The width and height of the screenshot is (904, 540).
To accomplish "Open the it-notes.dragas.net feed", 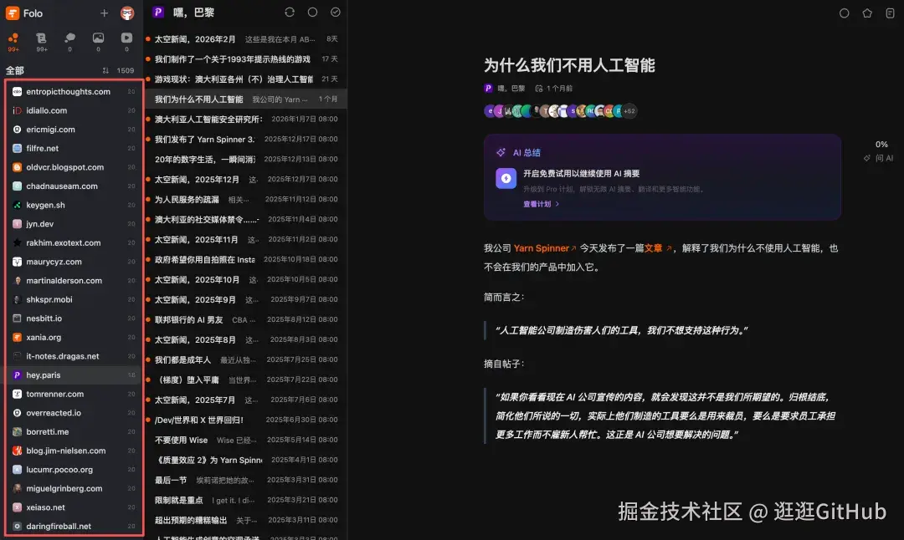I will pyautogui.click(x=73, y=356).
